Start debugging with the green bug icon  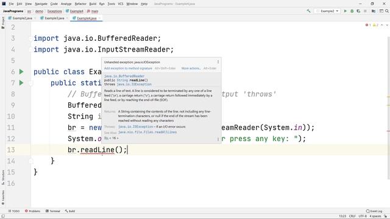click(352, 11)
